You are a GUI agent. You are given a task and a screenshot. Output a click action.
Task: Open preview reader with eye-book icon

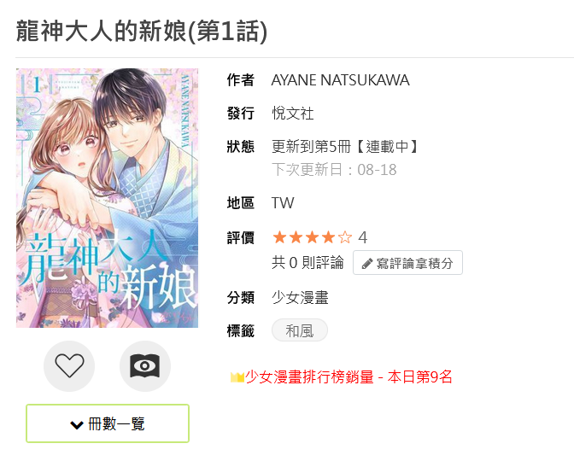[145, 366]
